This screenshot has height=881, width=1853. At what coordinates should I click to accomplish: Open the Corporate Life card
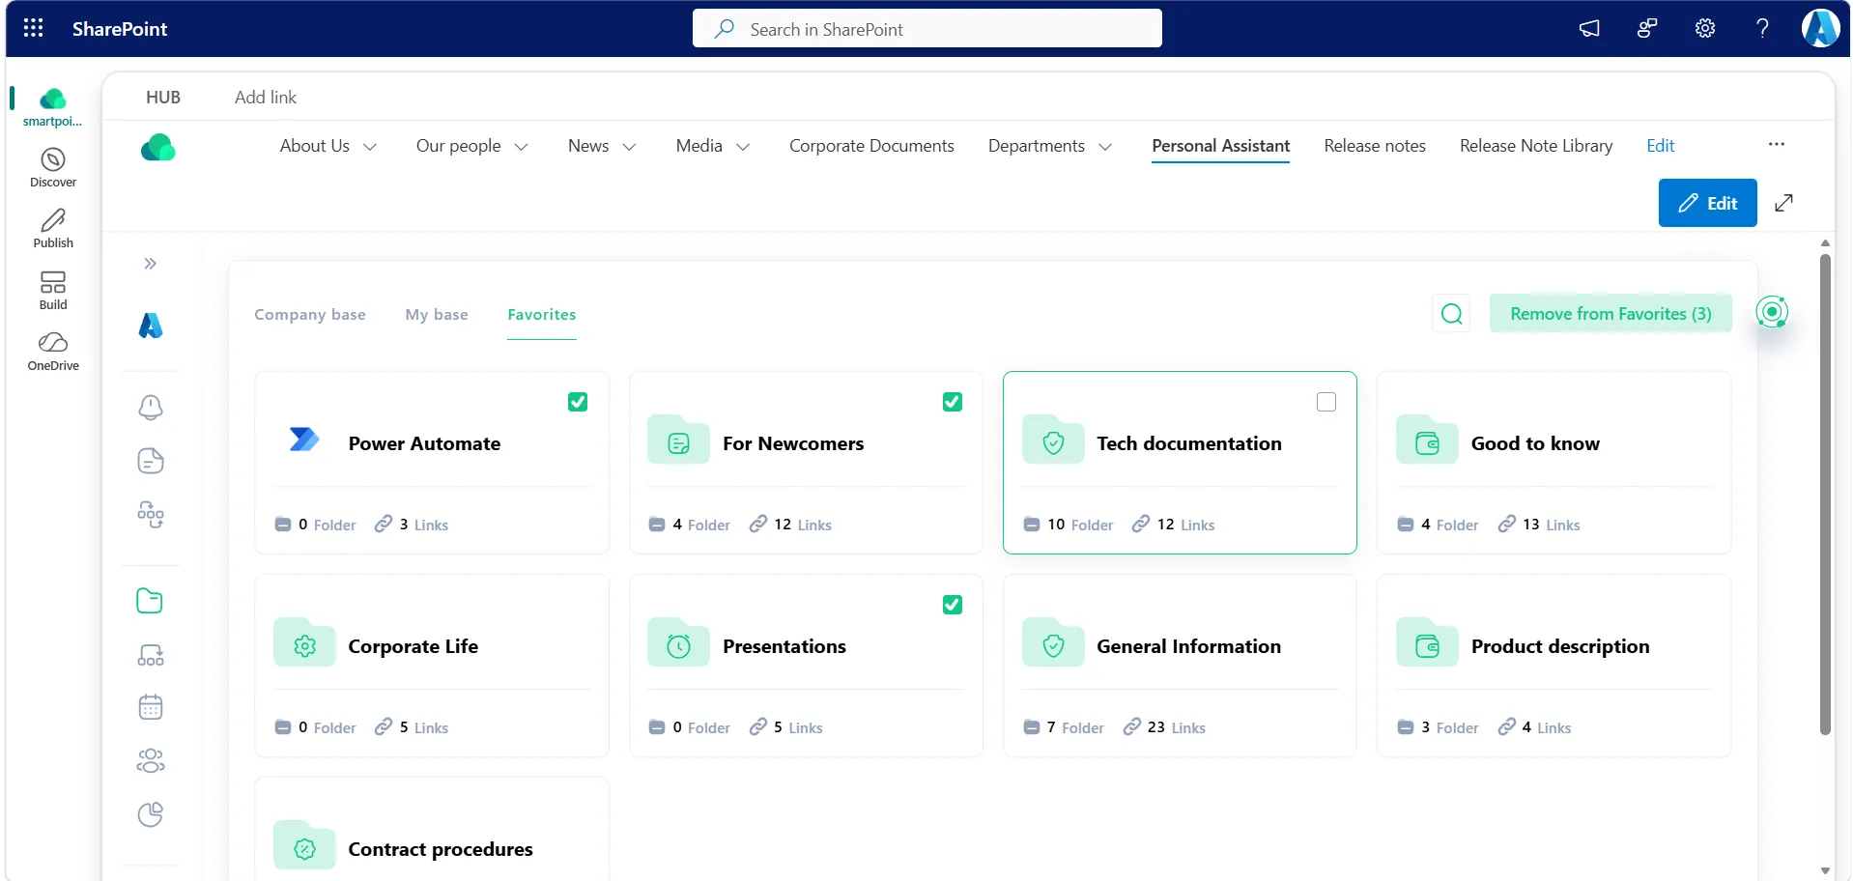coord(432,666)
